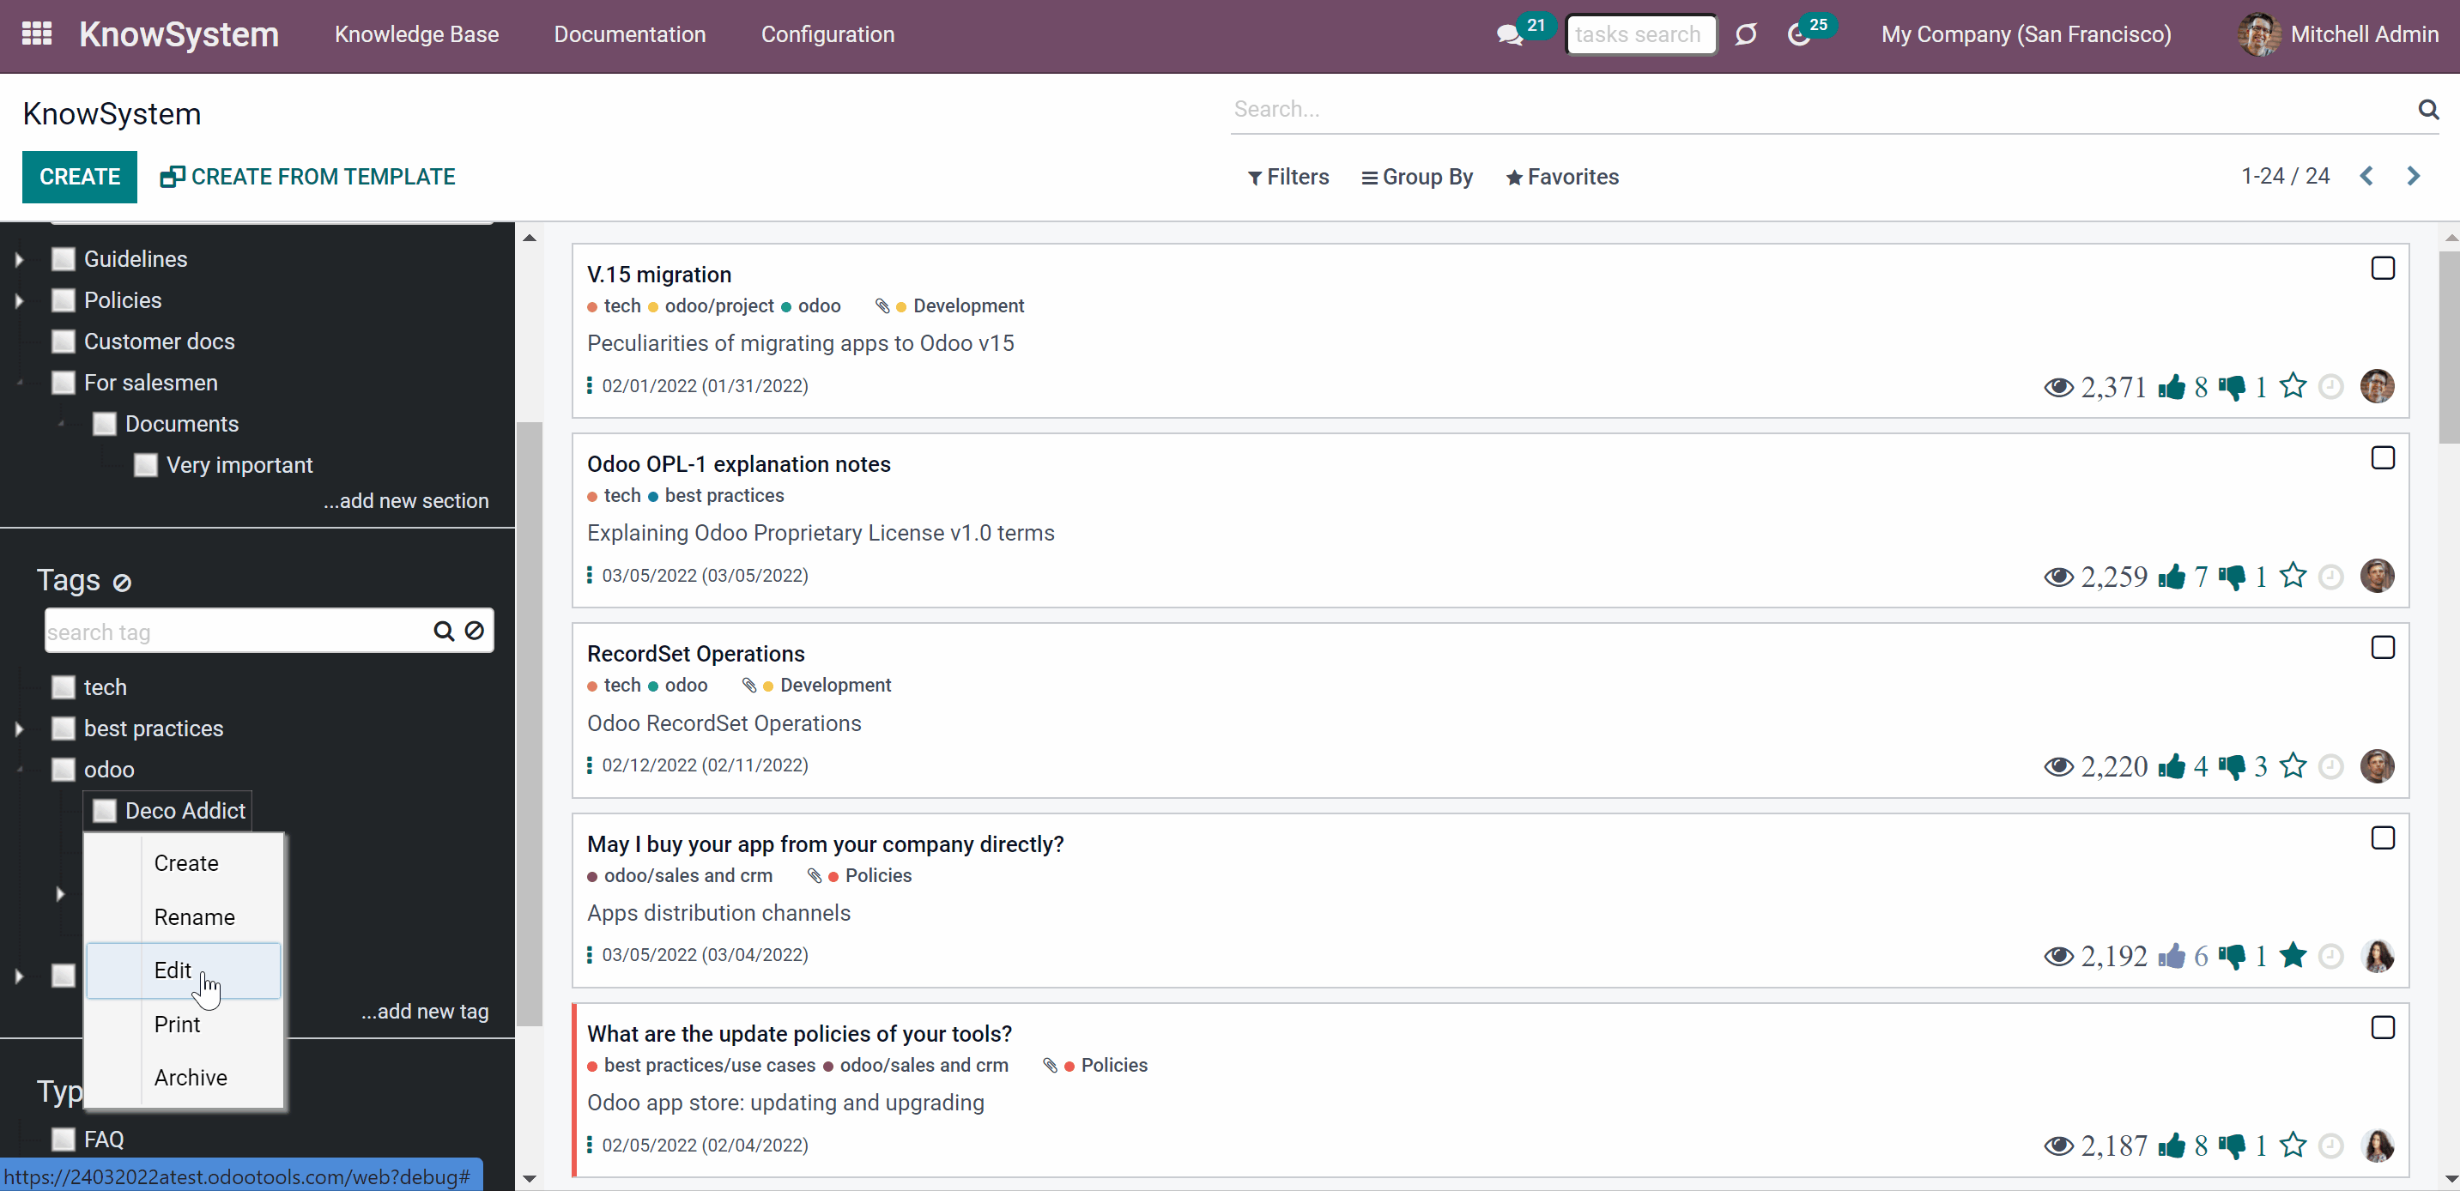Choose Print in the context menu
The image size is (2460, 1191).
(x=185, y=1024)
